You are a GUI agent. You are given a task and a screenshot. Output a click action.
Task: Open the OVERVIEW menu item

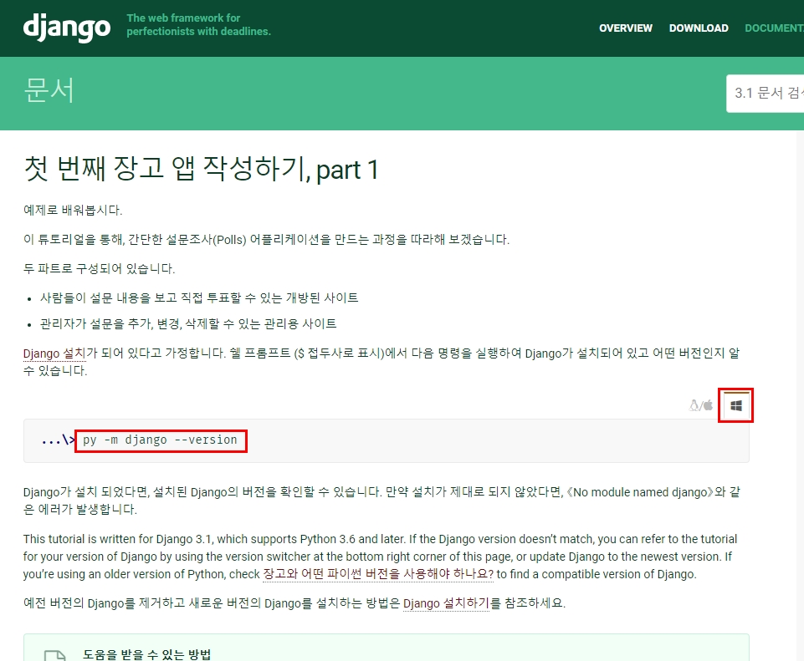(x=626, y=28)
